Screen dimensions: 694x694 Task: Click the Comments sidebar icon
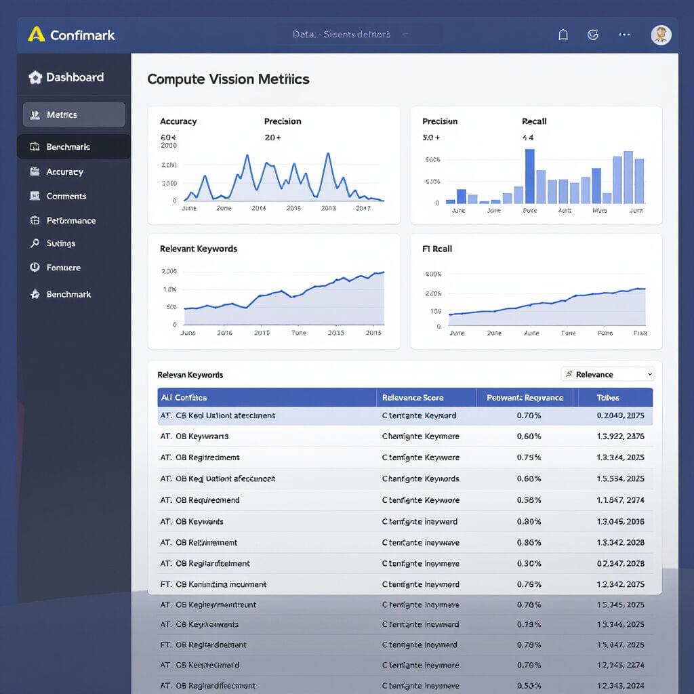point(35,196)
